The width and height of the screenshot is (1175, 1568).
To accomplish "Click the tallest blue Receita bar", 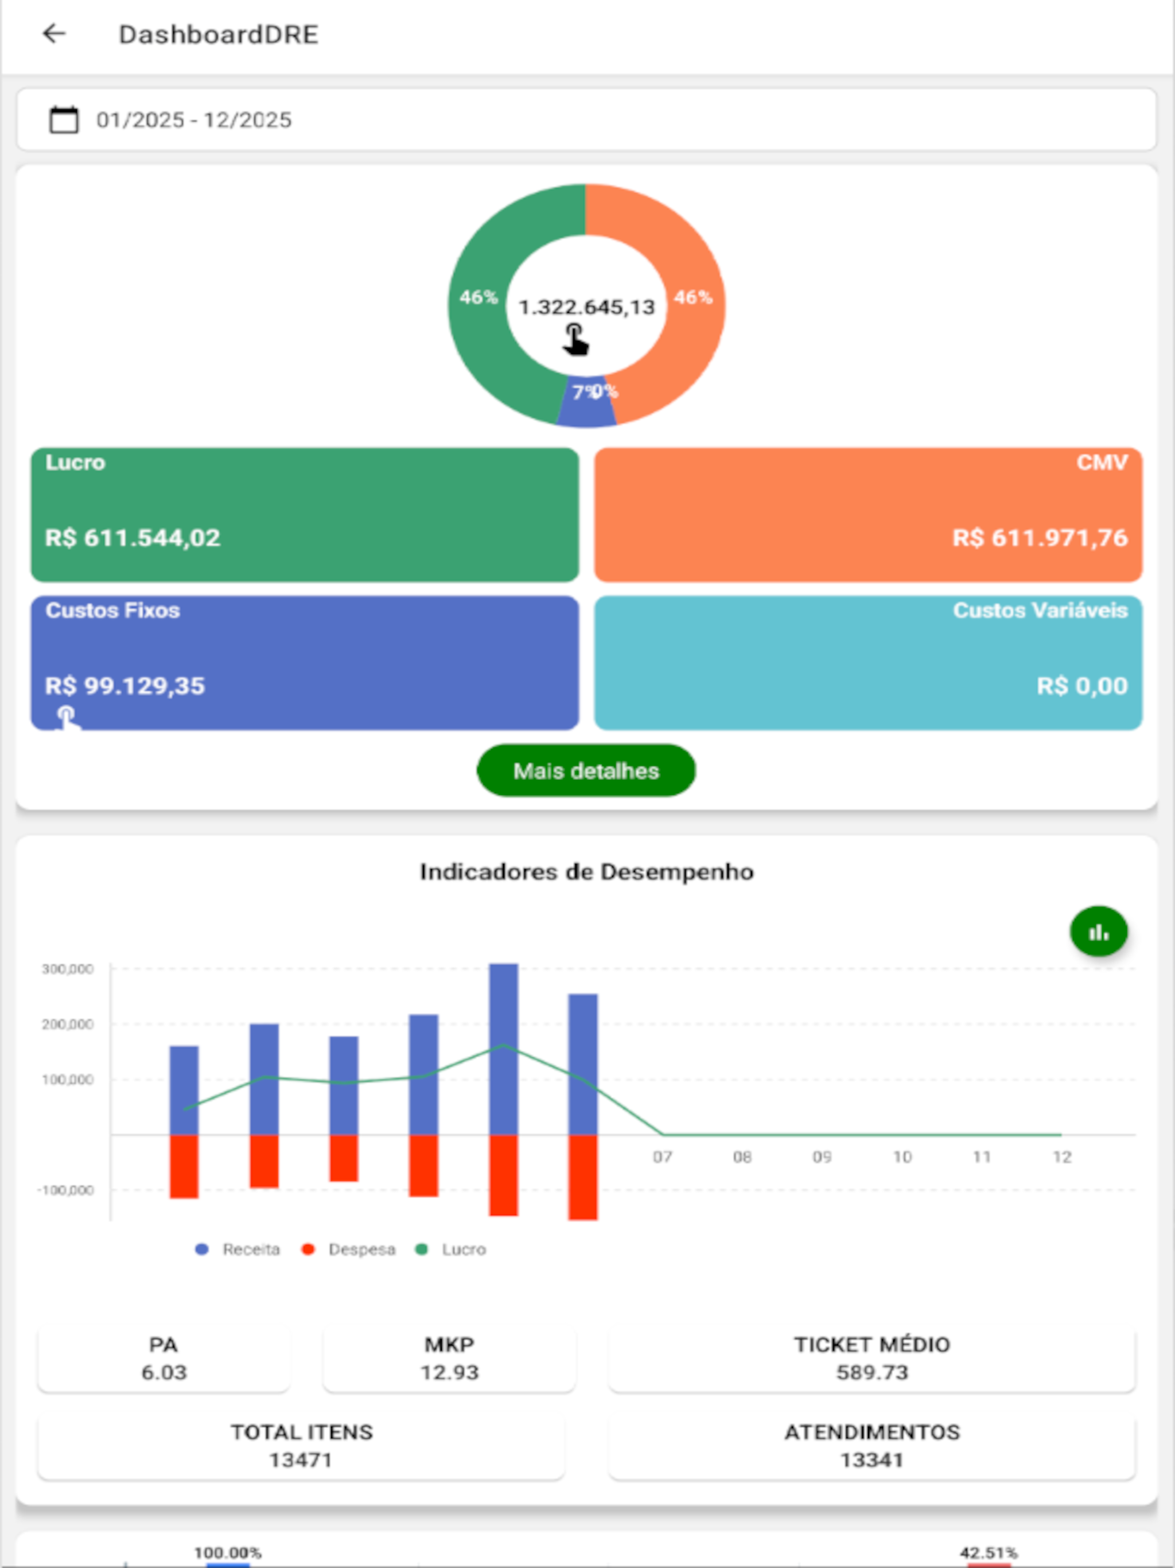I will tap(503, 1049).
